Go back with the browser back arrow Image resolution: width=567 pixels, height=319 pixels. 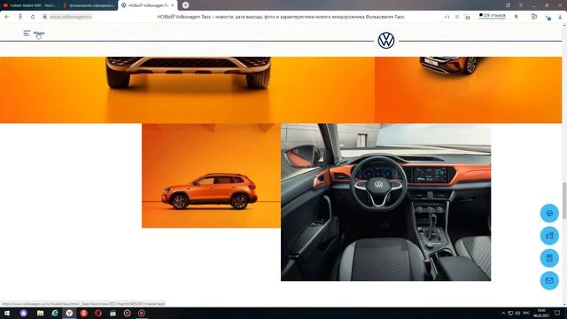coord(7,17)
